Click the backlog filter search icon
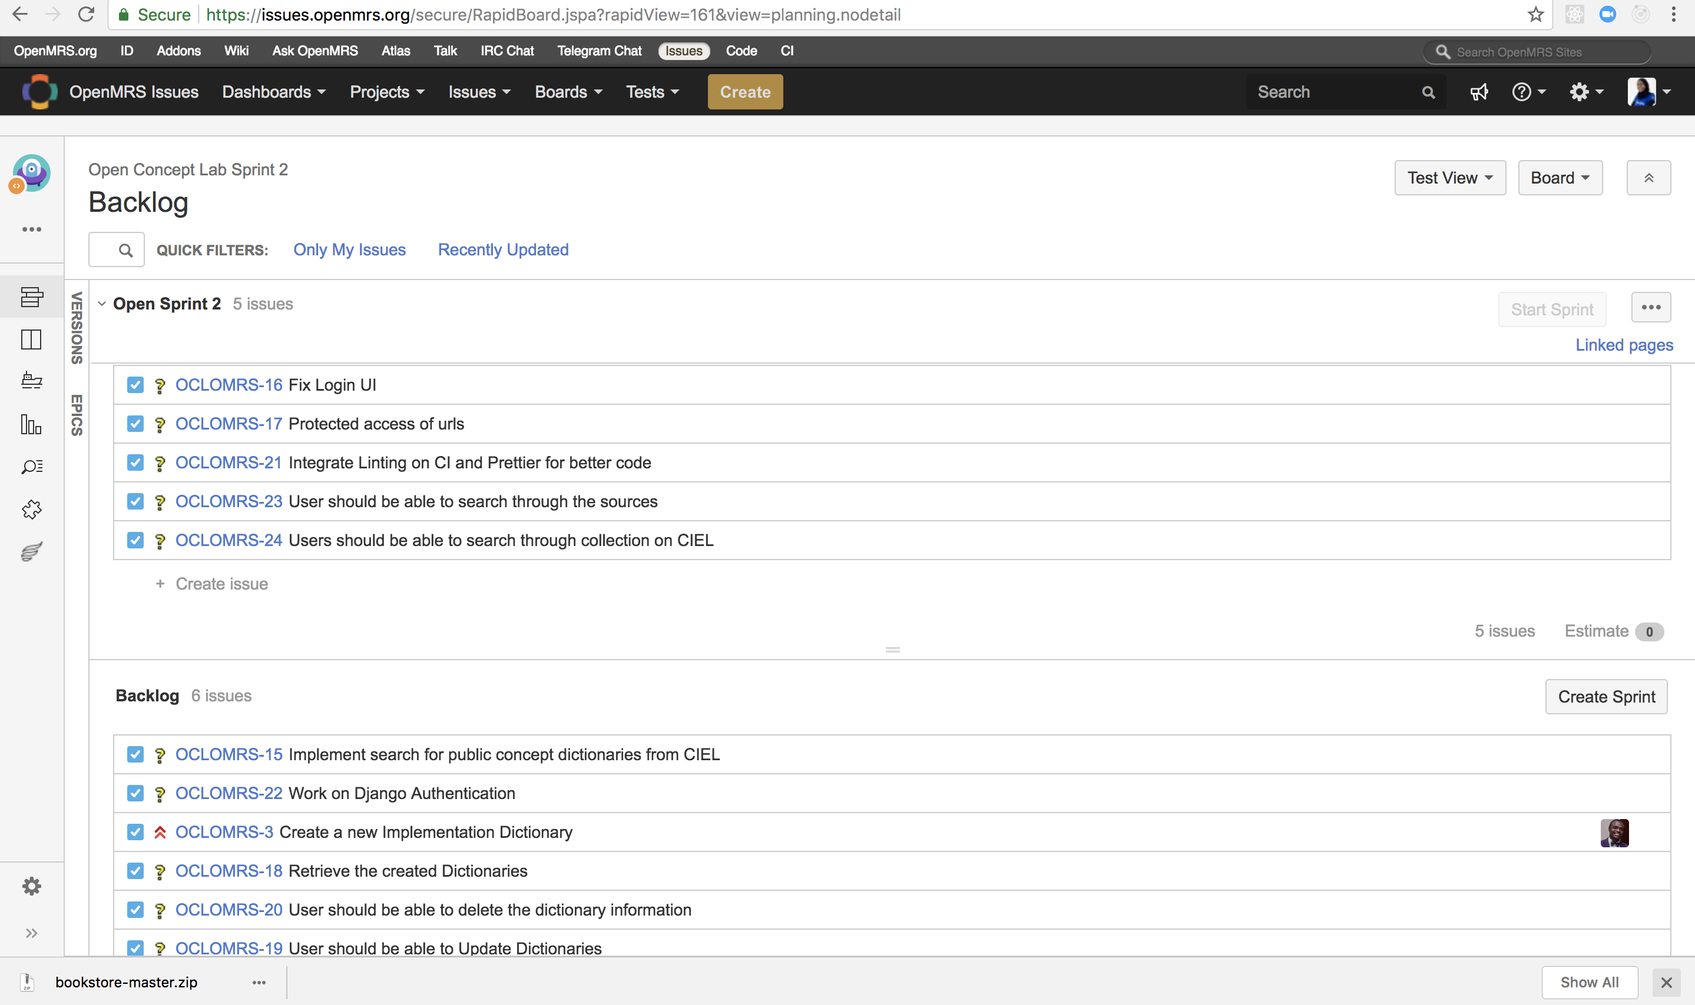Viewport: 1695px width, 1005px height. 125,250
